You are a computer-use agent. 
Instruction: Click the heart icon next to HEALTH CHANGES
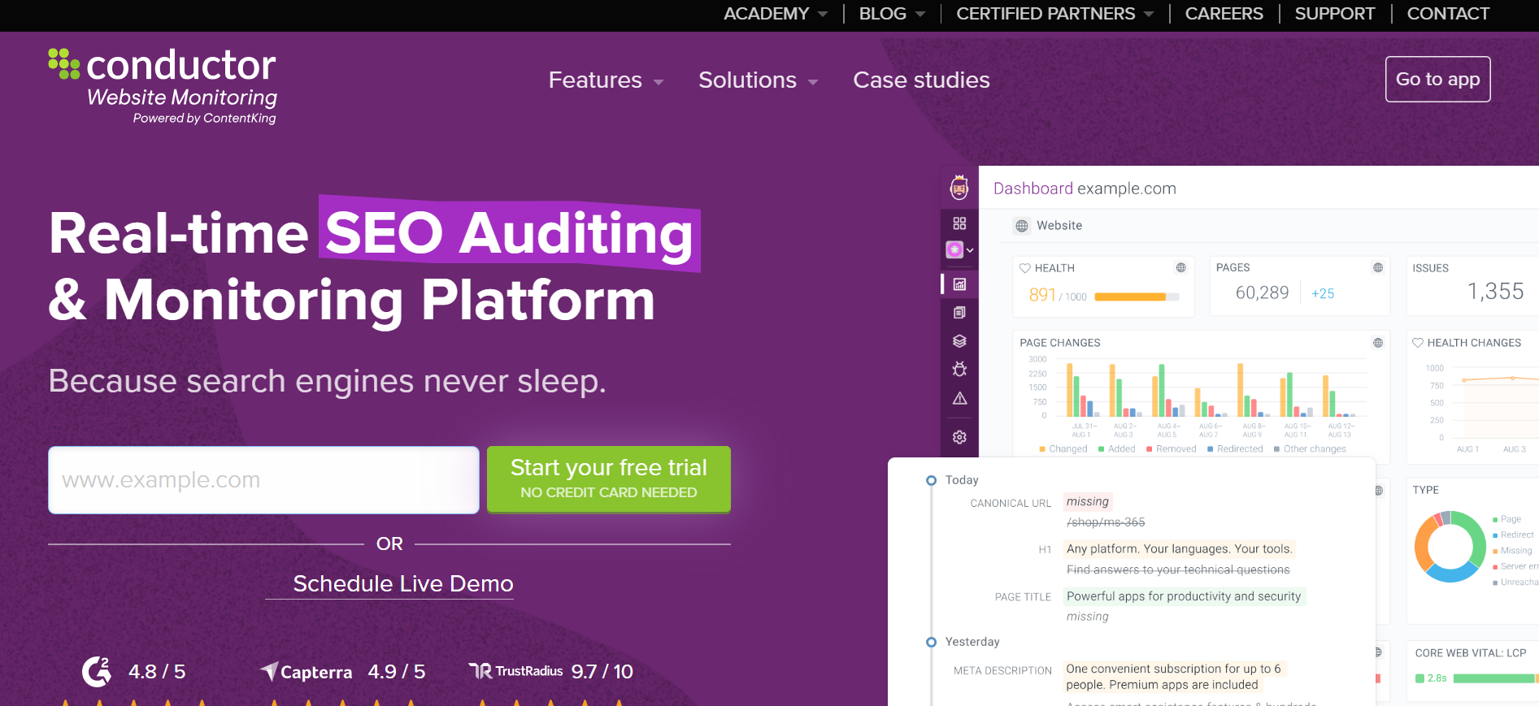[x=1418, y=343]
